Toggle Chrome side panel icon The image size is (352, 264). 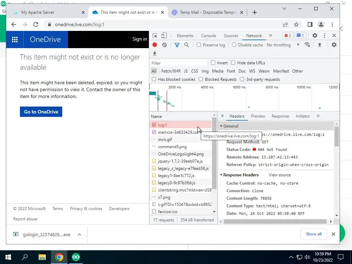(x=310, y=24)
